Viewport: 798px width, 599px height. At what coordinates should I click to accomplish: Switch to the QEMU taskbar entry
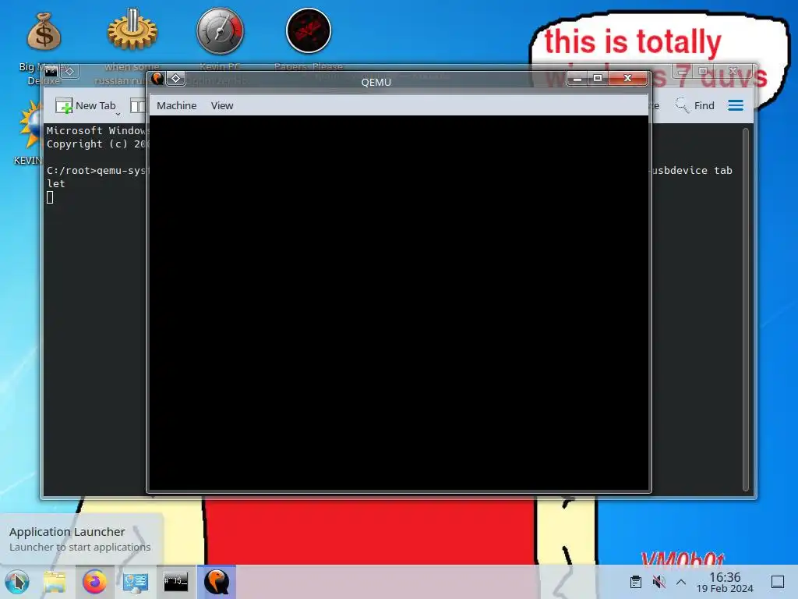217,582
